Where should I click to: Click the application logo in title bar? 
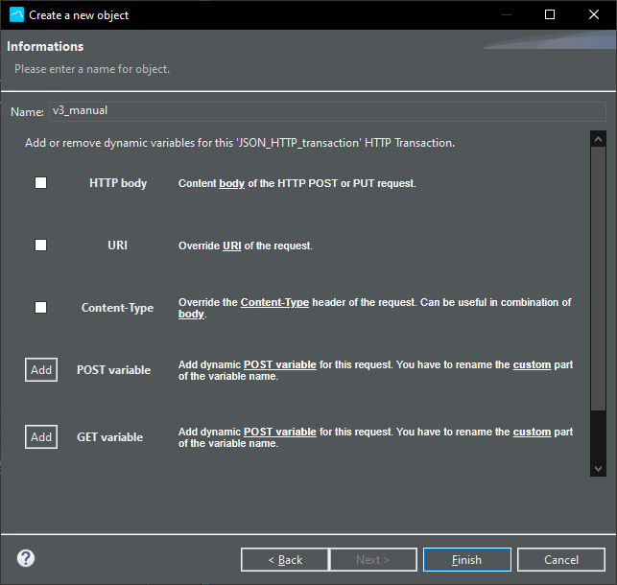tap(16, 14)
